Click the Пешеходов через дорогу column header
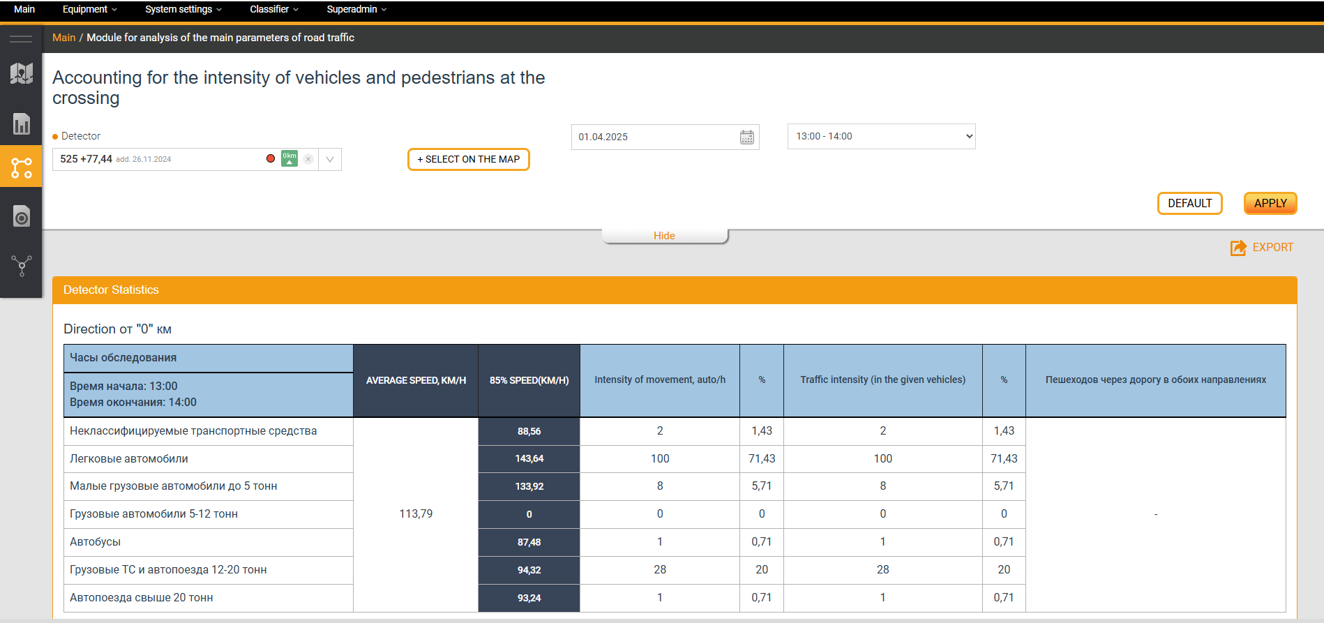The width and height of the screenshot is (1324, 623). point(1156,380)
